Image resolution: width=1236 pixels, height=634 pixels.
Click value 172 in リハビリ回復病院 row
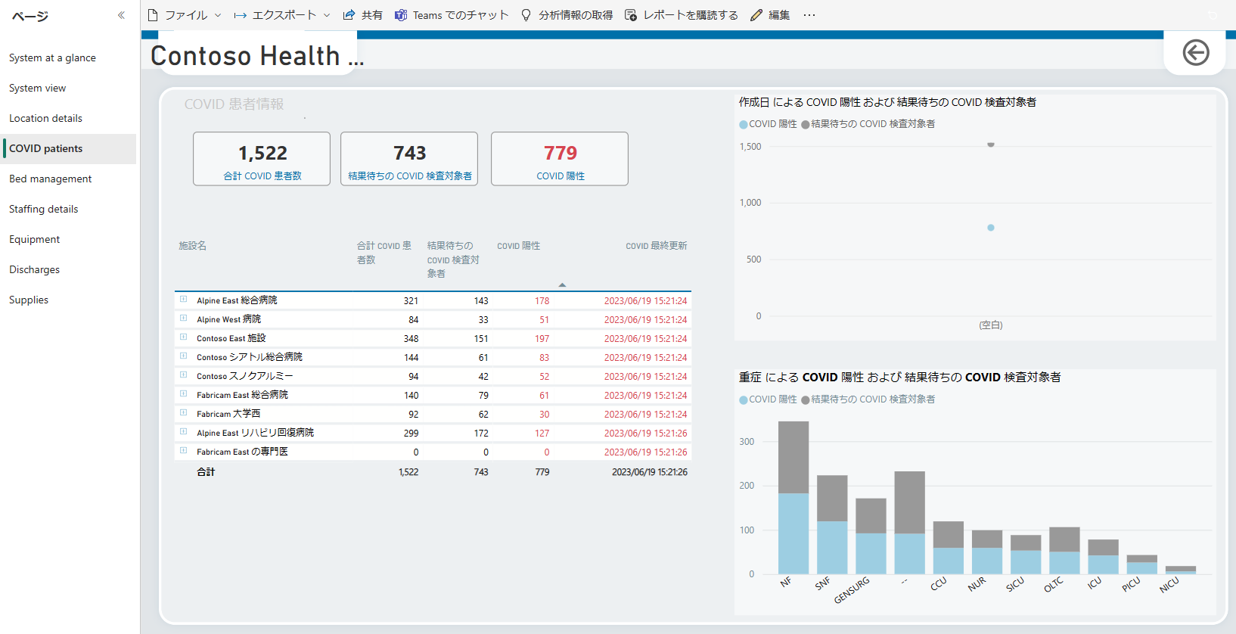481,433
